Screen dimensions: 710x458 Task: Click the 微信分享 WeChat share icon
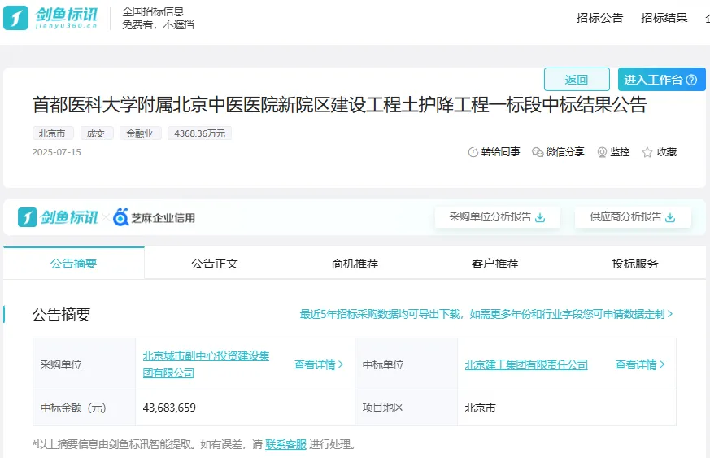pos(538,152)
